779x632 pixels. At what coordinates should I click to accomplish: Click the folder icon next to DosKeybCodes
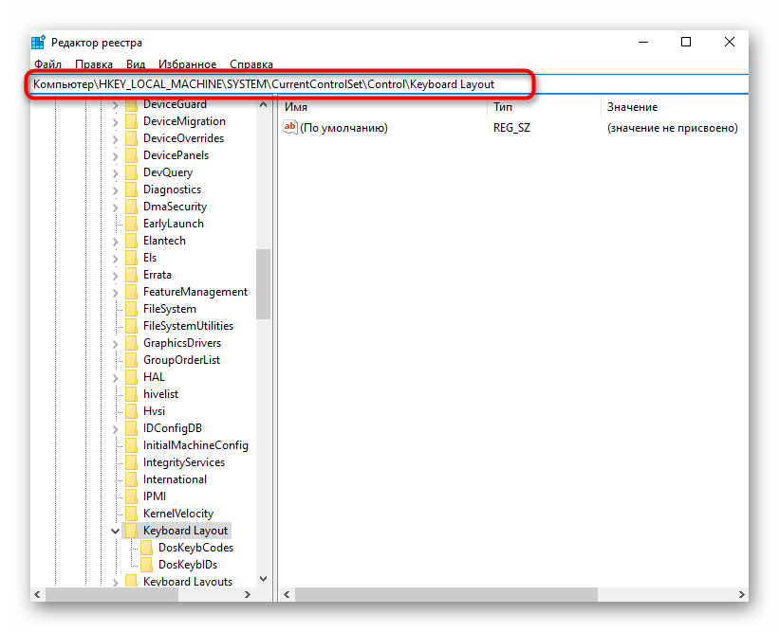tap(147, 548)
